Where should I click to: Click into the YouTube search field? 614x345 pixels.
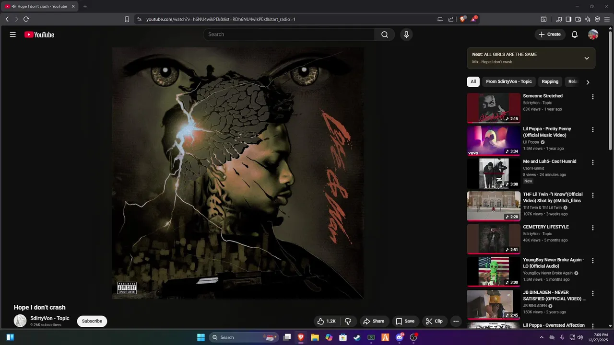[289, 34]
